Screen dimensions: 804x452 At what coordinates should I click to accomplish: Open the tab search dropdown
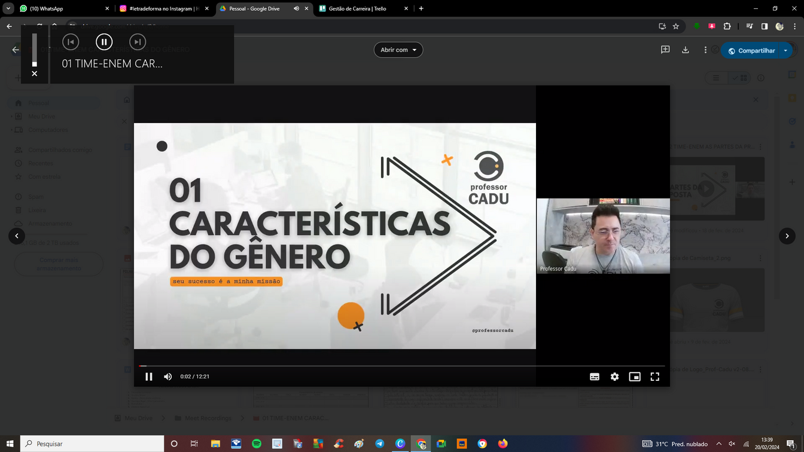coord(8,8)
